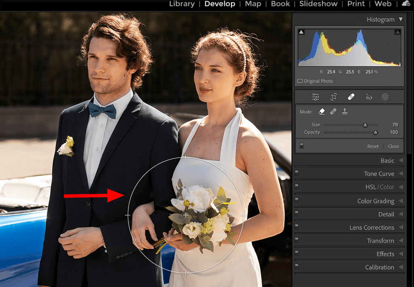414x287 pixels.
Task: Click the Opacity value 100 field
Action: (394, 132)
